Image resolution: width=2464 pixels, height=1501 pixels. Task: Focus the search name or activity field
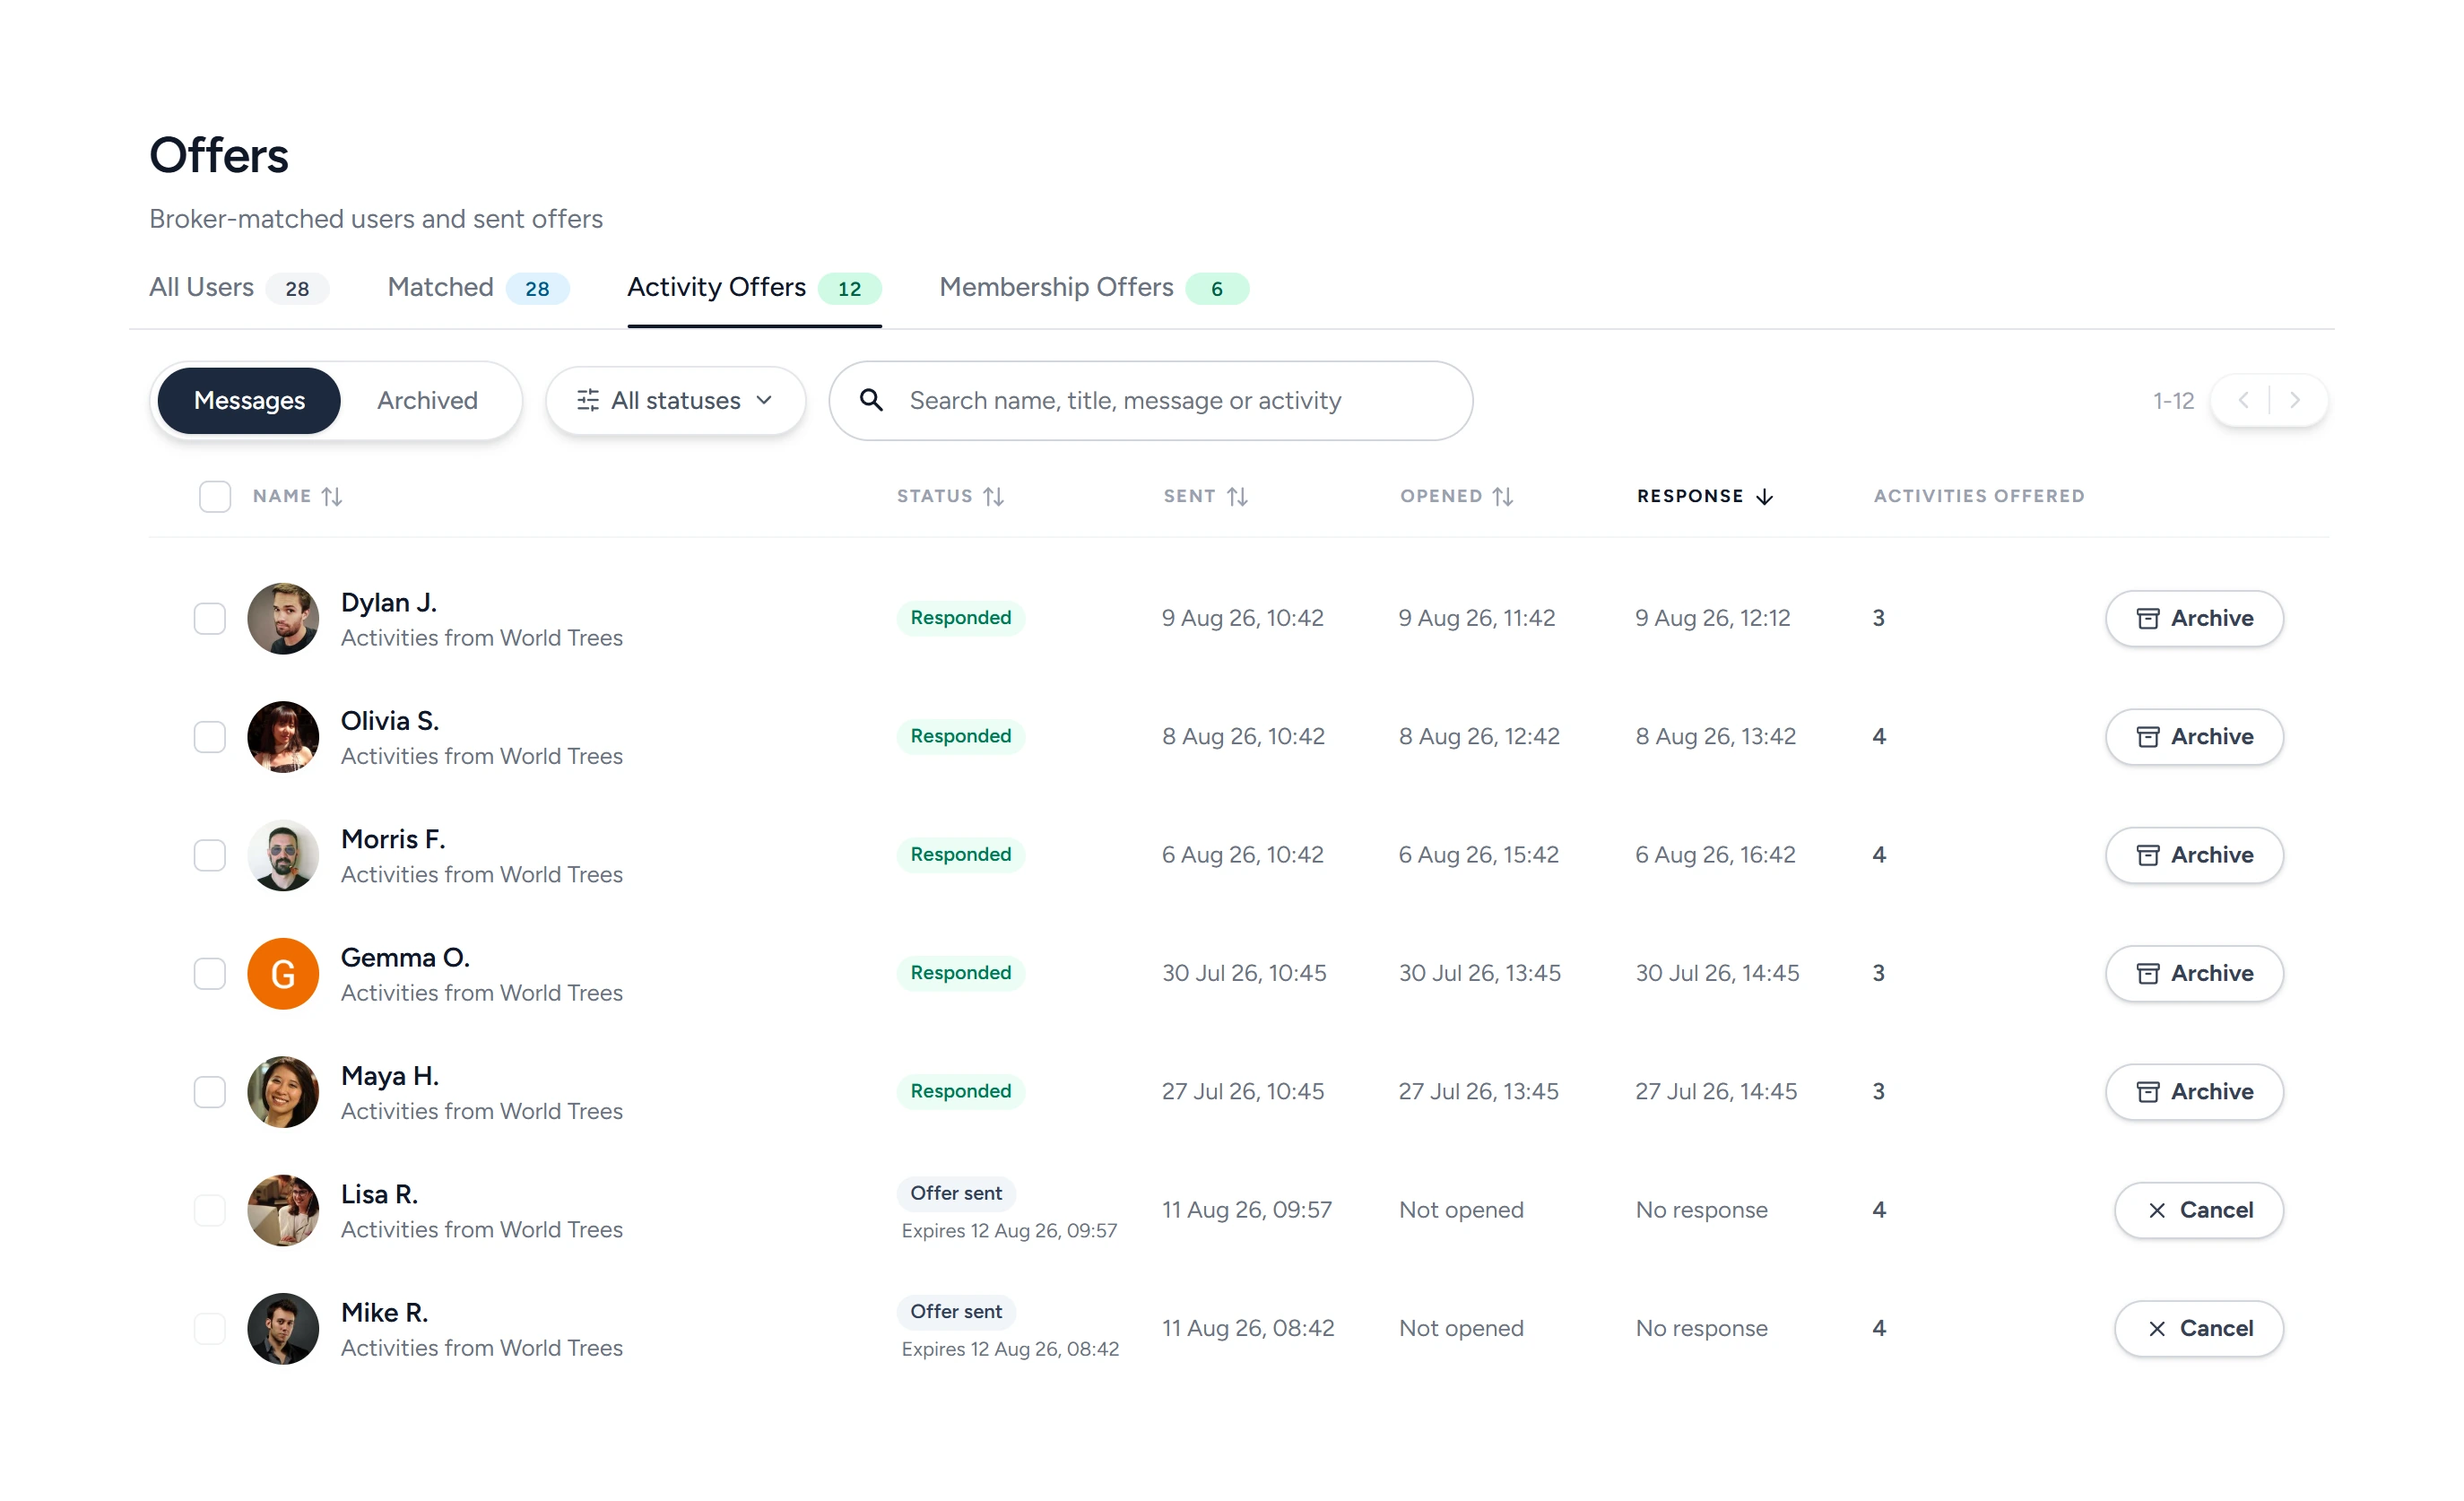1150,400
